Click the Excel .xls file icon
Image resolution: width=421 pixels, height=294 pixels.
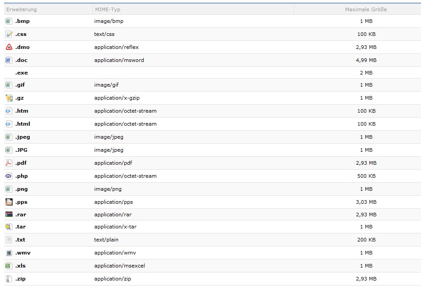click(x=9, y=266)
